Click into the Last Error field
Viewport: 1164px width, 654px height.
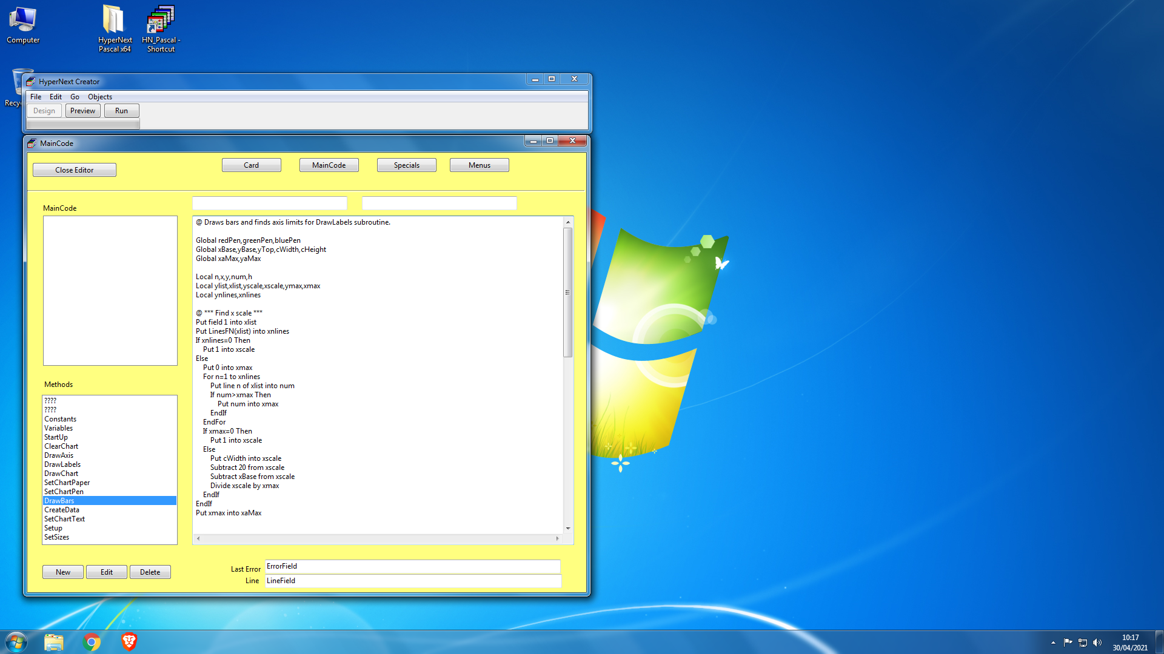(412, 567)
